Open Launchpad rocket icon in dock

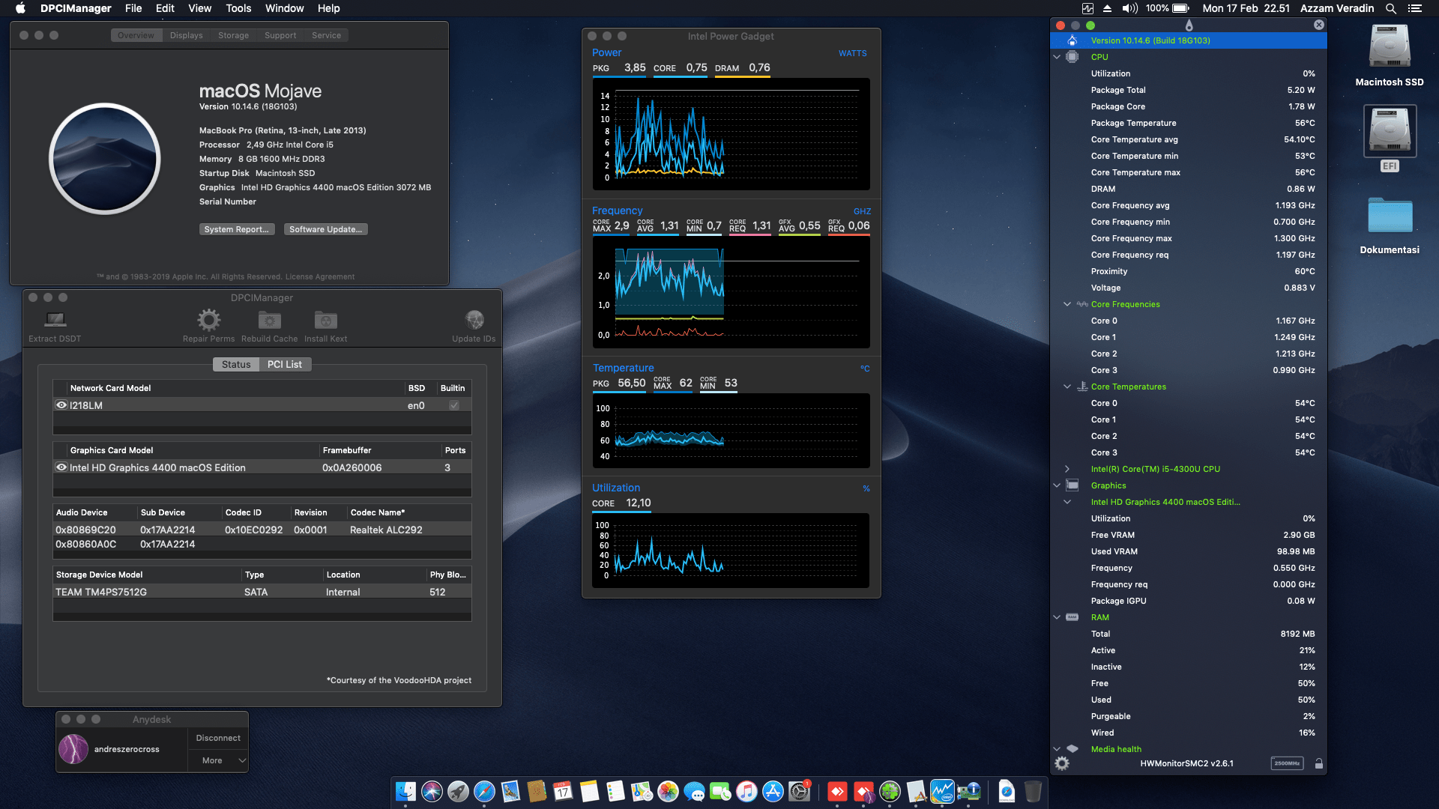pos(458,791)
